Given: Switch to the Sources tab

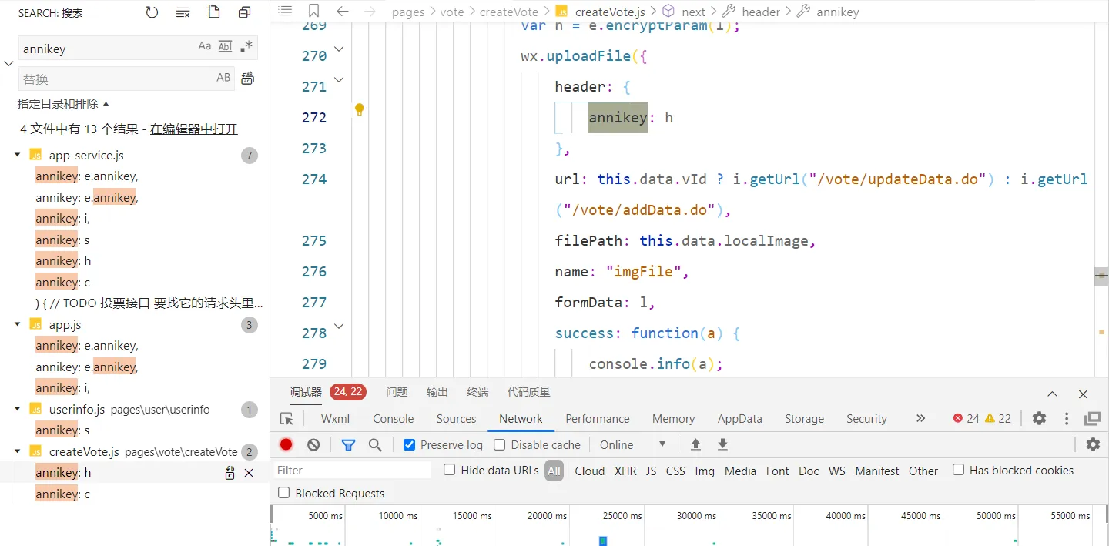Looking at the screenshot, I should [456, 419].
